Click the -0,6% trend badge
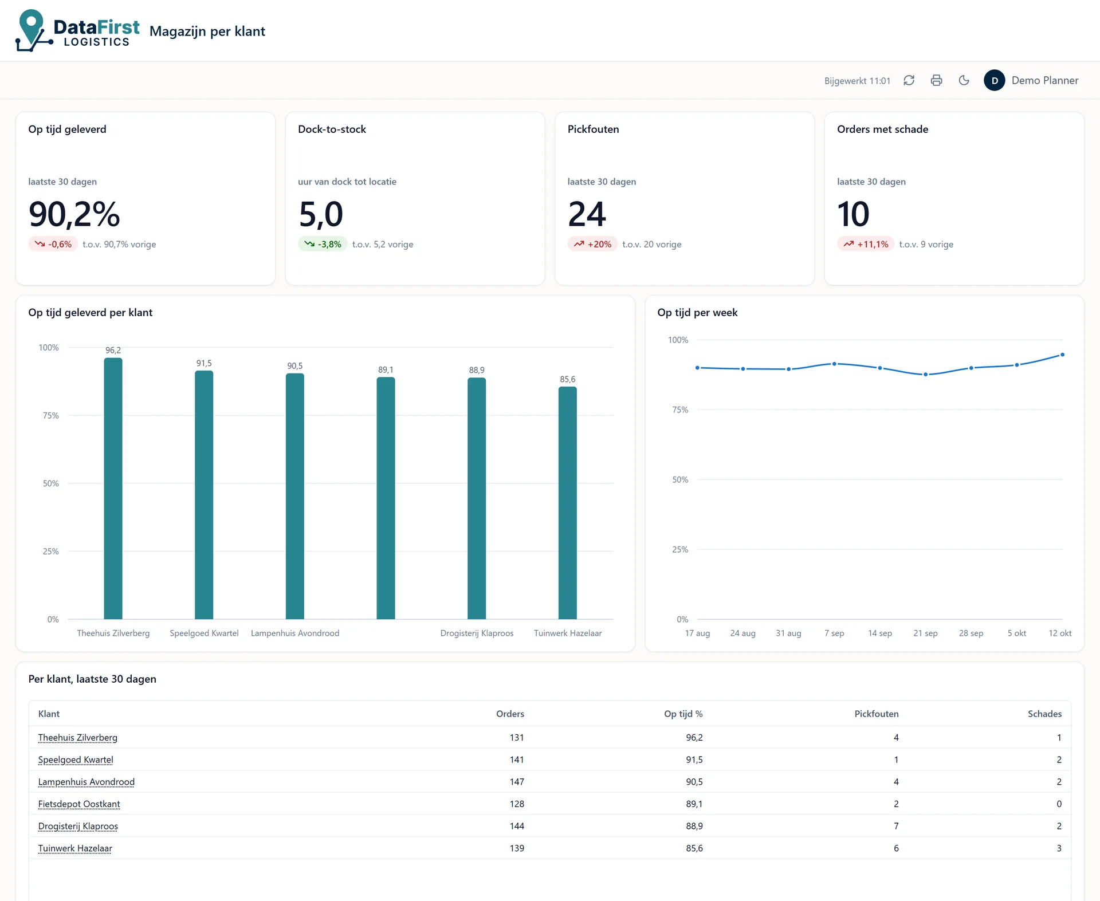This screenshot has height=901, width=1100. pos(53,244)
